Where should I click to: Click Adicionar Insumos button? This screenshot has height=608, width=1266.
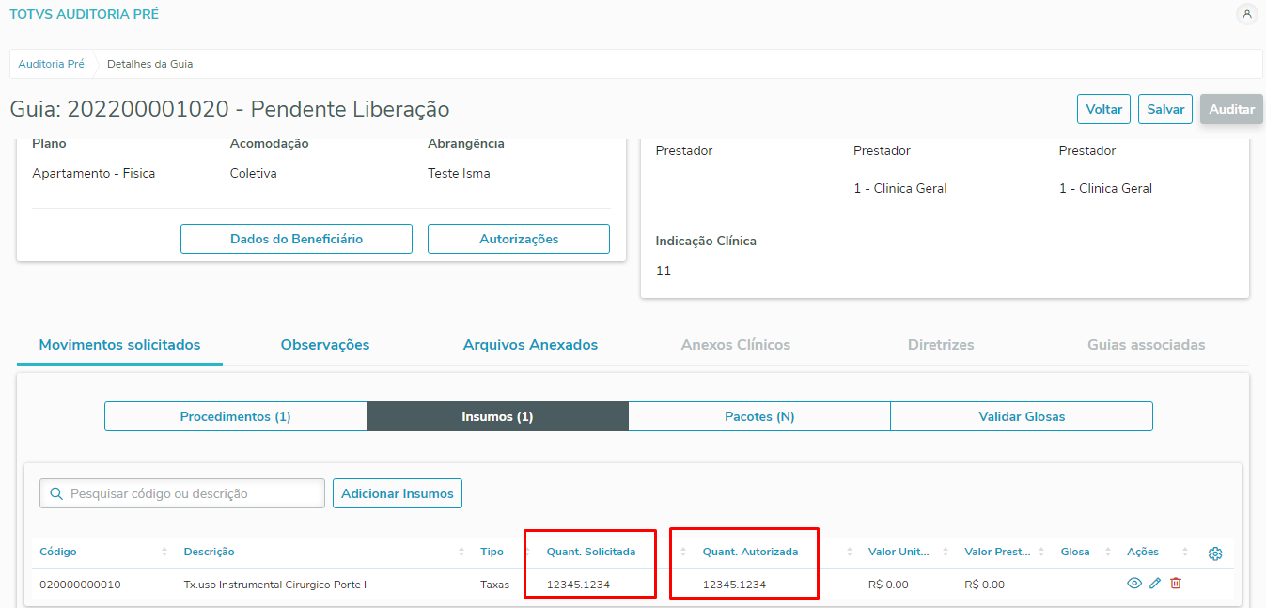pos(398,493)
